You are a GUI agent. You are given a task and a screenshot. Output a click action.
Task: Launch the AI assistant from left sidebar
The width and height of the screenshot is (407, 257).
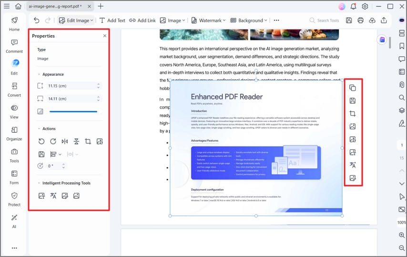pyautogui.click(x=14, y=221)
